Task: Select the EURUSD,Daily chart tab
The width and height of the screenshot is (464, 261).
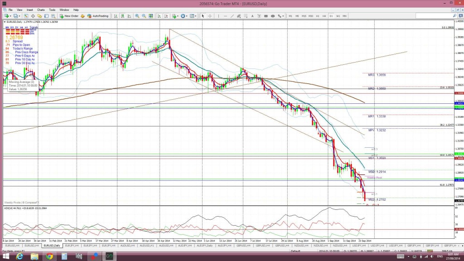Action: click(x=52, y=246)
